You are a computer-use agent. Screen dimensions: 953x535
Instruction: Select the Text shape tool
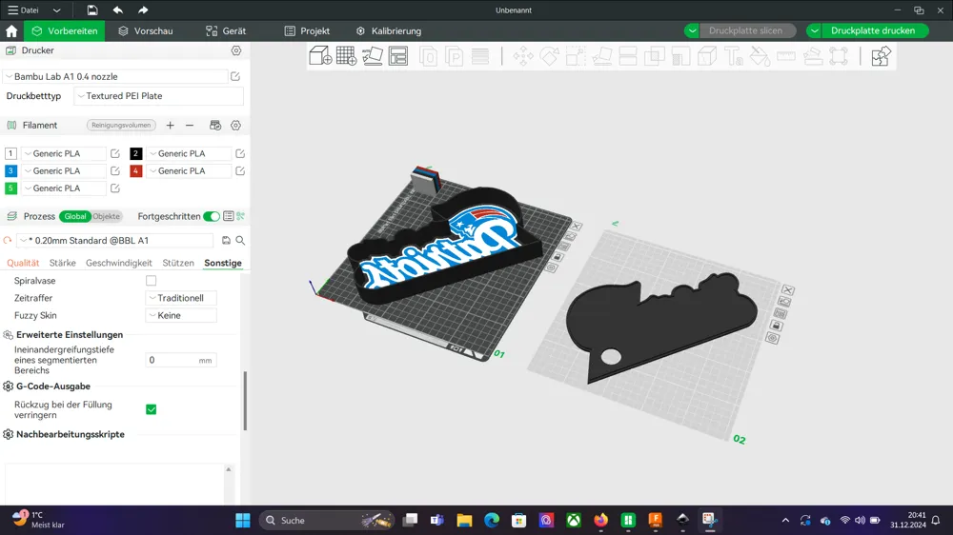tap(734, 56)
